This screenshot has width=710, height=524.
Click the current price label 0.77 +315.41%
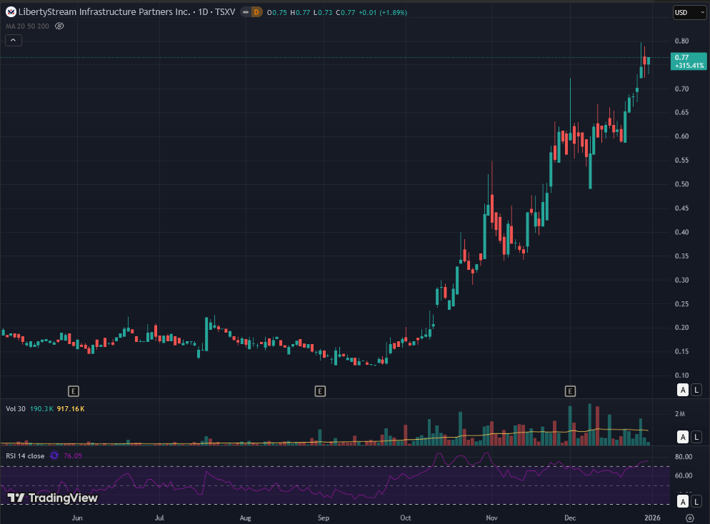point(689,61)
